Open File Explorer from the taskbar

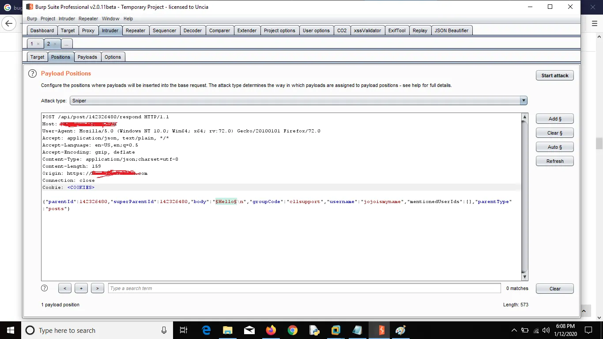(x=227, y=330)
